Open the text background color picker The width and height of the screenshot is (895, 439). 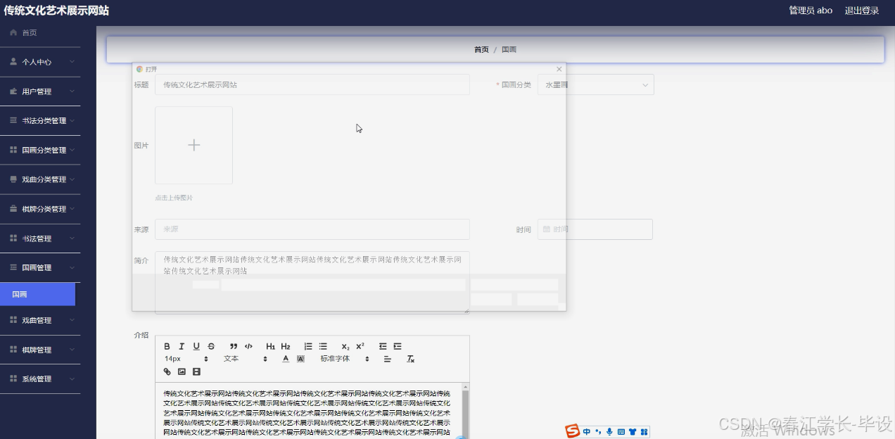tap(300, 359)
